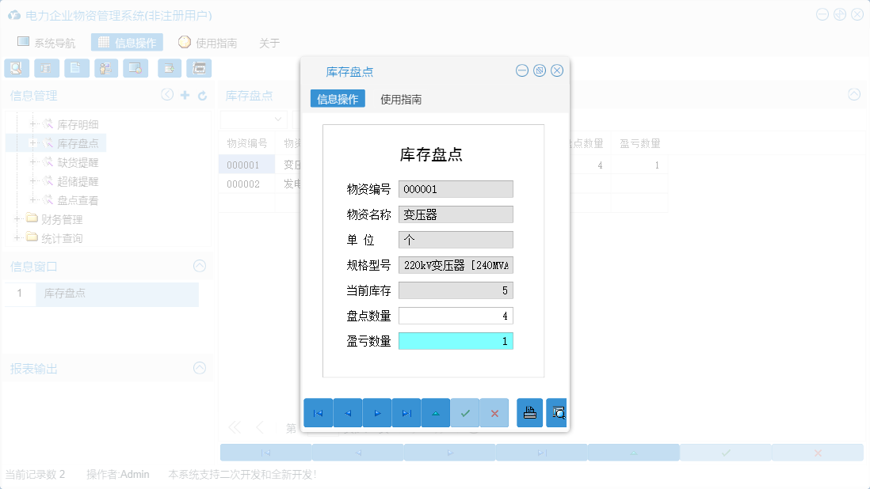Jump to the first record using the navigator

pos(318,412)
